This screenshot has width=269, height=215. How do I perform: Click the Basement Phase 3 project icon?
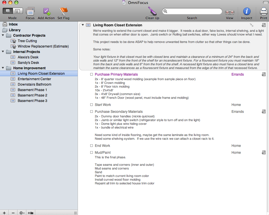click(13, 101)
